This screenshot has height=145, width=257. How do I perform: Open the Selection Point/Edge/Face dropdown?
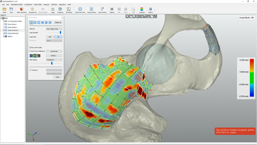[54, 29]
